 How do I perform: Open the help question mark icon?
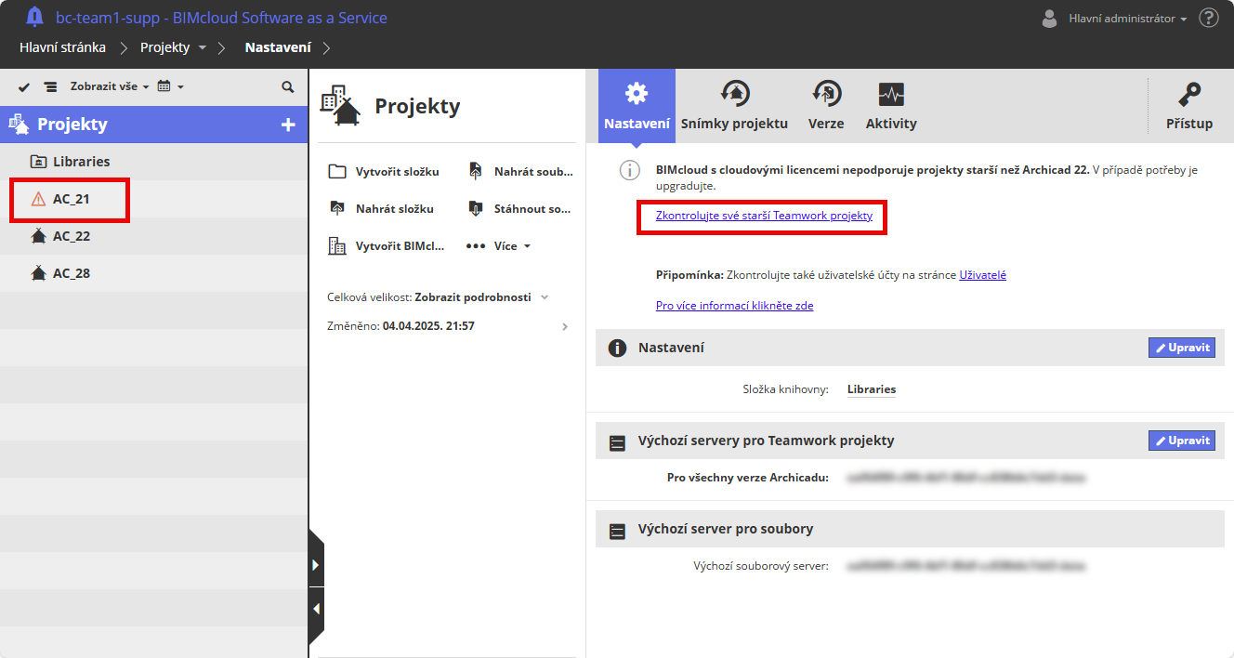[1208, 18]
